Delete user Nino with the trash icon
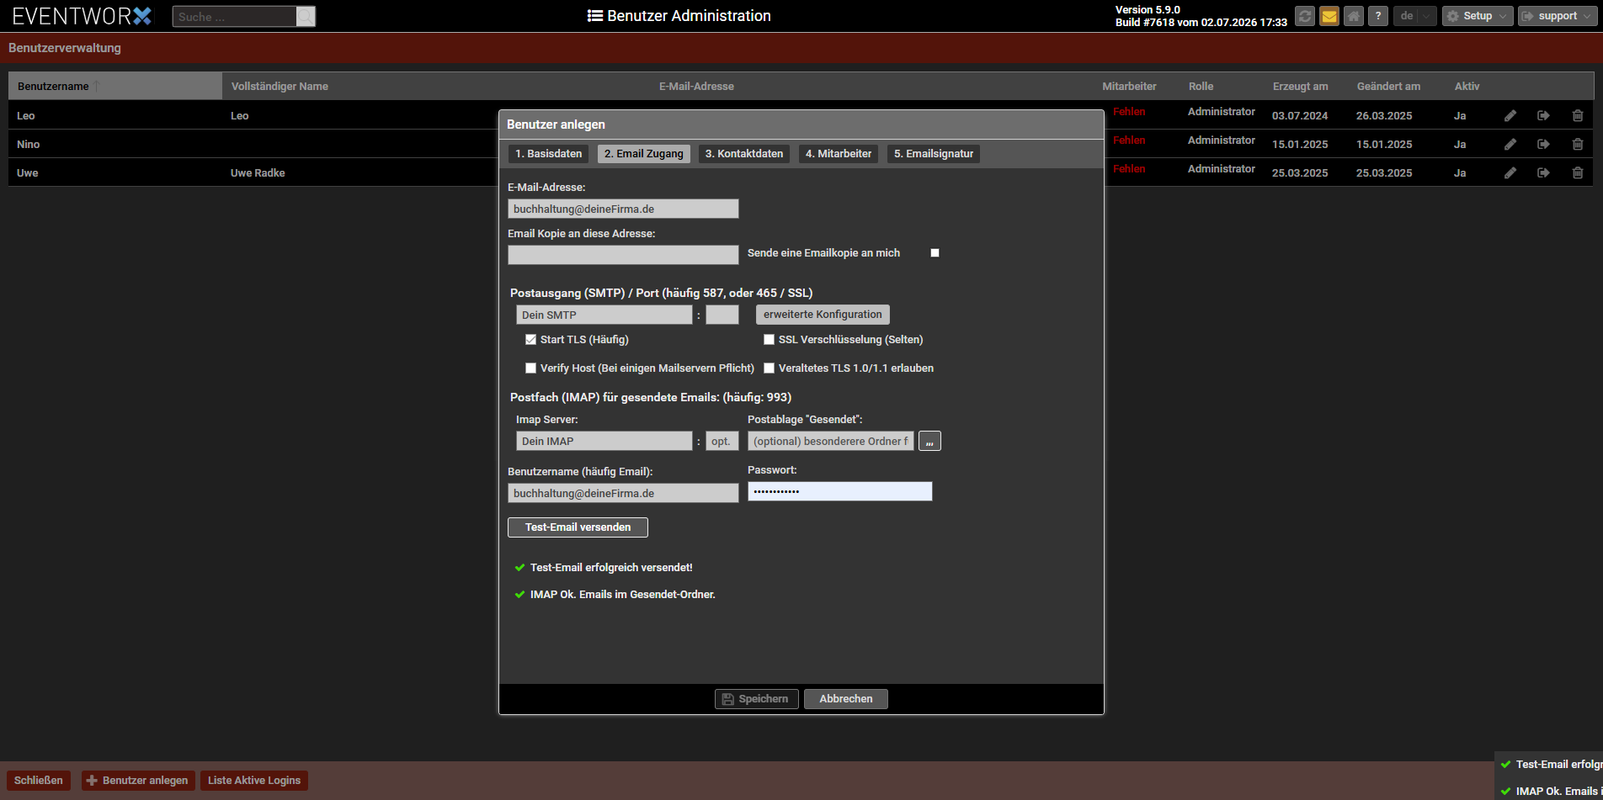The width and height of the screenshot is (1603, 800). tap(1578, 144)
